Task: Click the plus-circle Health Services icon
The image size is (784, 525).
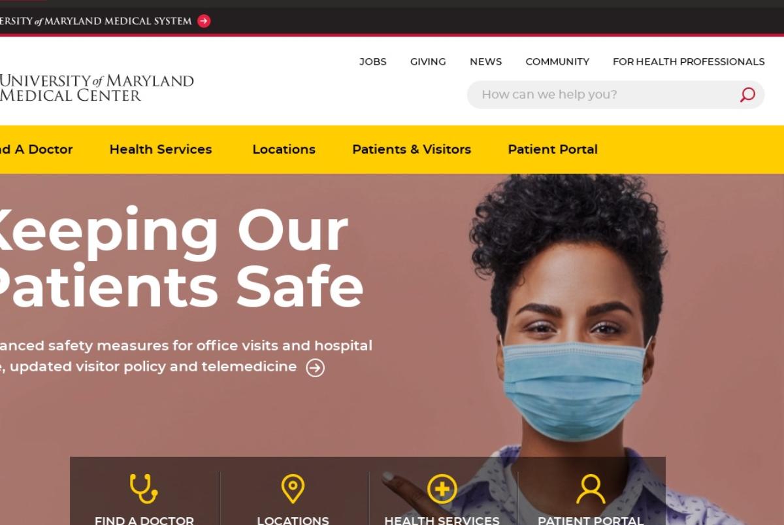Action: (442, 489)
